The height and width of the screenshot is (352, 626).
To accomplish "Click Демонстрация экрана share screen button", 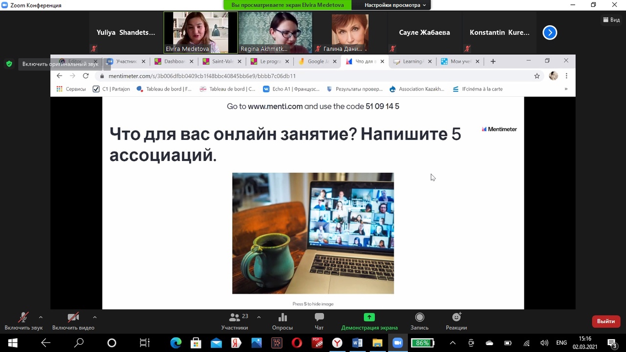I will (x=369, y=322).
